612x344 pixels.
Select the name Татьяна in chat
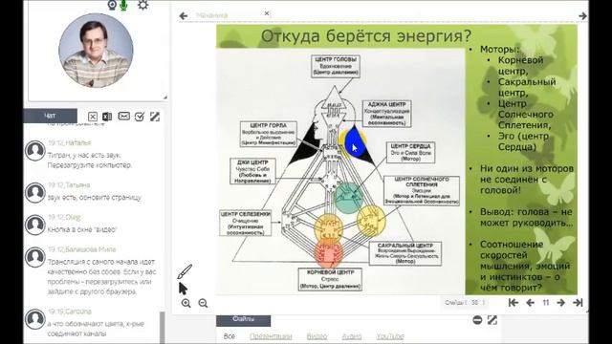(77, 184)
